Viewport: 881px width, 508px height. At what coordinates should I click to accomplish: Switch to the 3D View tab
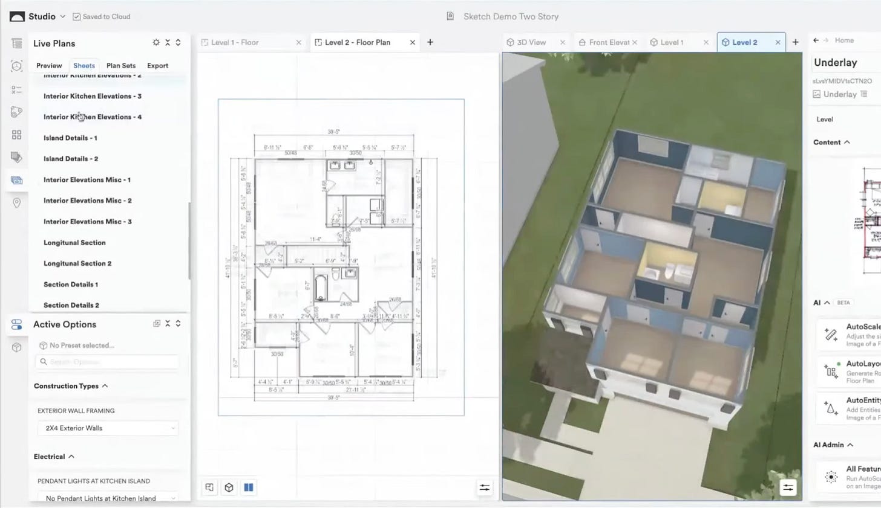click(x=526, y=42)
